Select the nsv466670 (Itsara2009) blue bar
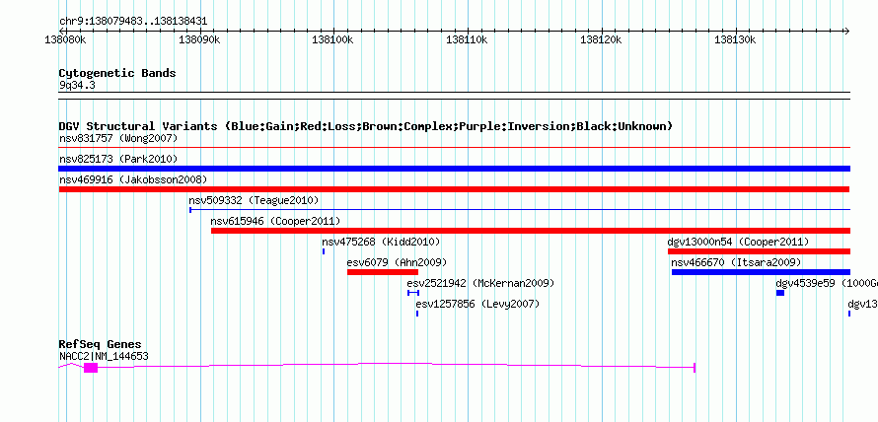The width and height of the screenshot is (878, 422). pos(761,272)
